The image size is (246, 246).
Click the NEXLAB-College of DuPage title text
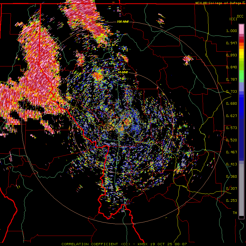click(218, 3)
